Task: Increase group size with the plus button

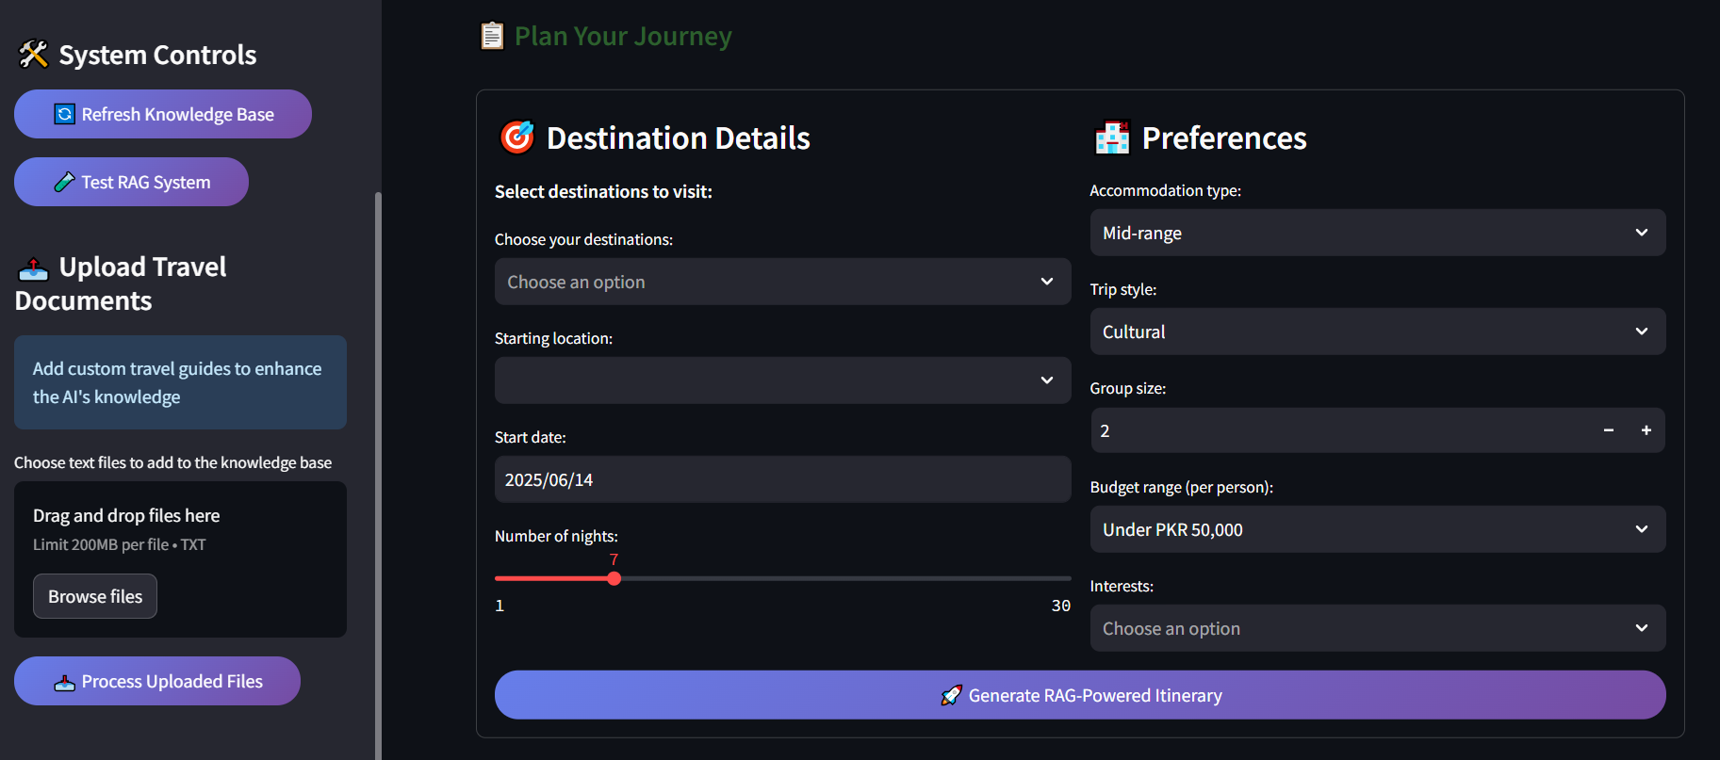Action: (x=1646, y=430)
